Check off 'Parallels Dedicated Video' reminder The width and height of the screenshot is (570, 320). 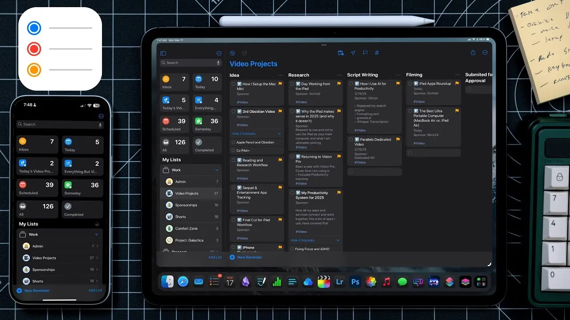click(351, 140)
